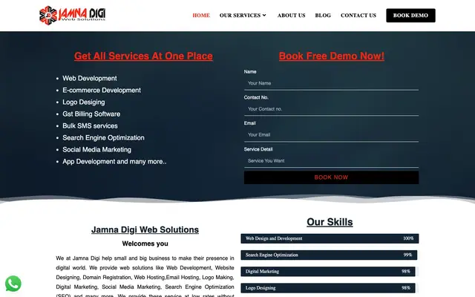Select the E-commerce Development list item
475x297 pixels.
[102, 91]
